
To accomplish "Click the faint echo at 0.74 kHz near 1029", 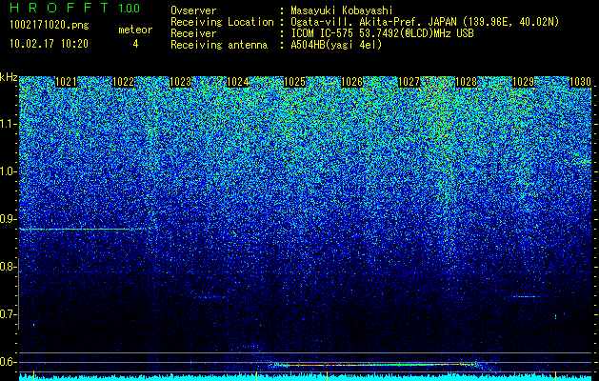I will point(524,296).
